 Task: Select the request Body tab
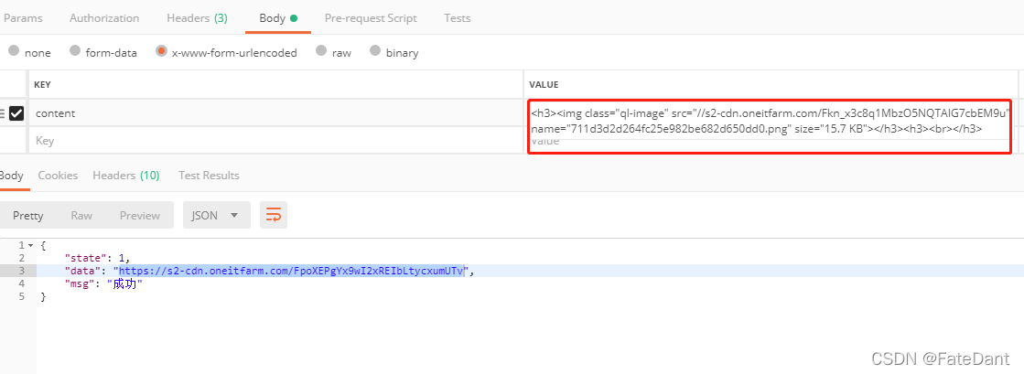278,18
